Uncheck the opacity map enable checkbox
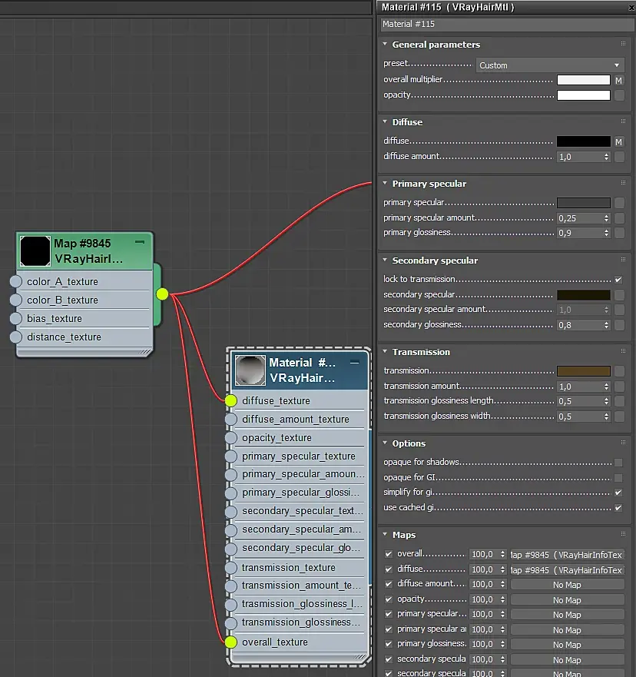The image size is (636, 677). click(x=389, y=599)
